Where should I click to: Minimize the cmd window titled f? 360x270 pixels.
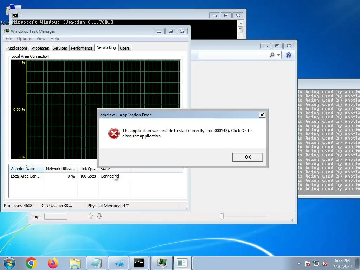214,15
